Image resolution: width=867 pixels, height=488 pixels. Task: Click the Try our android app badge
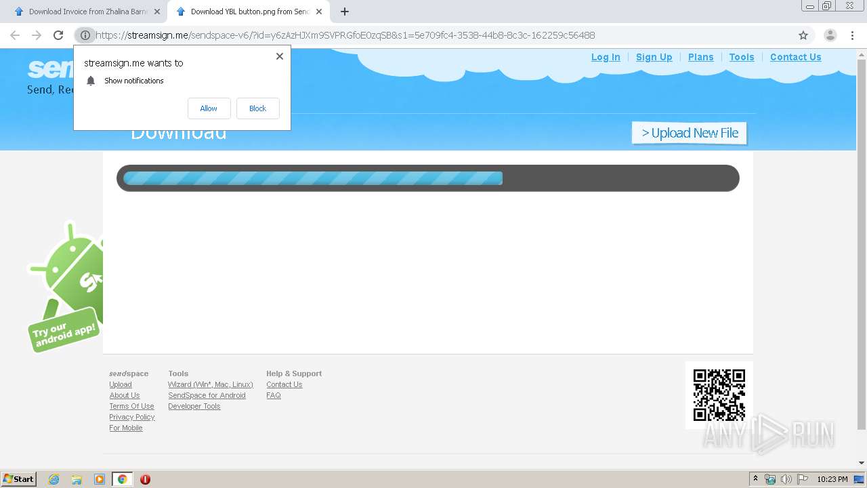tap(64, 331)
